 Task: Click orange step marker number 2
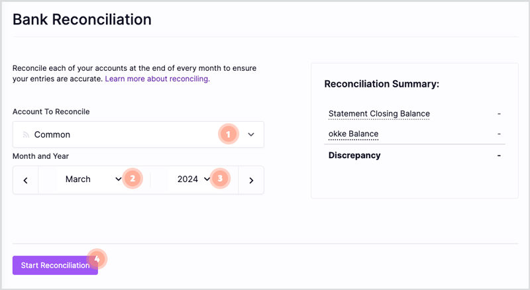click(x=132, y=178)
